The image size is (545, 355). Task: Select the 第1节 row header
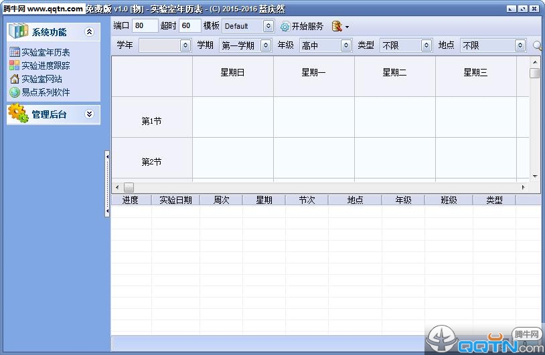pos(152,117)
